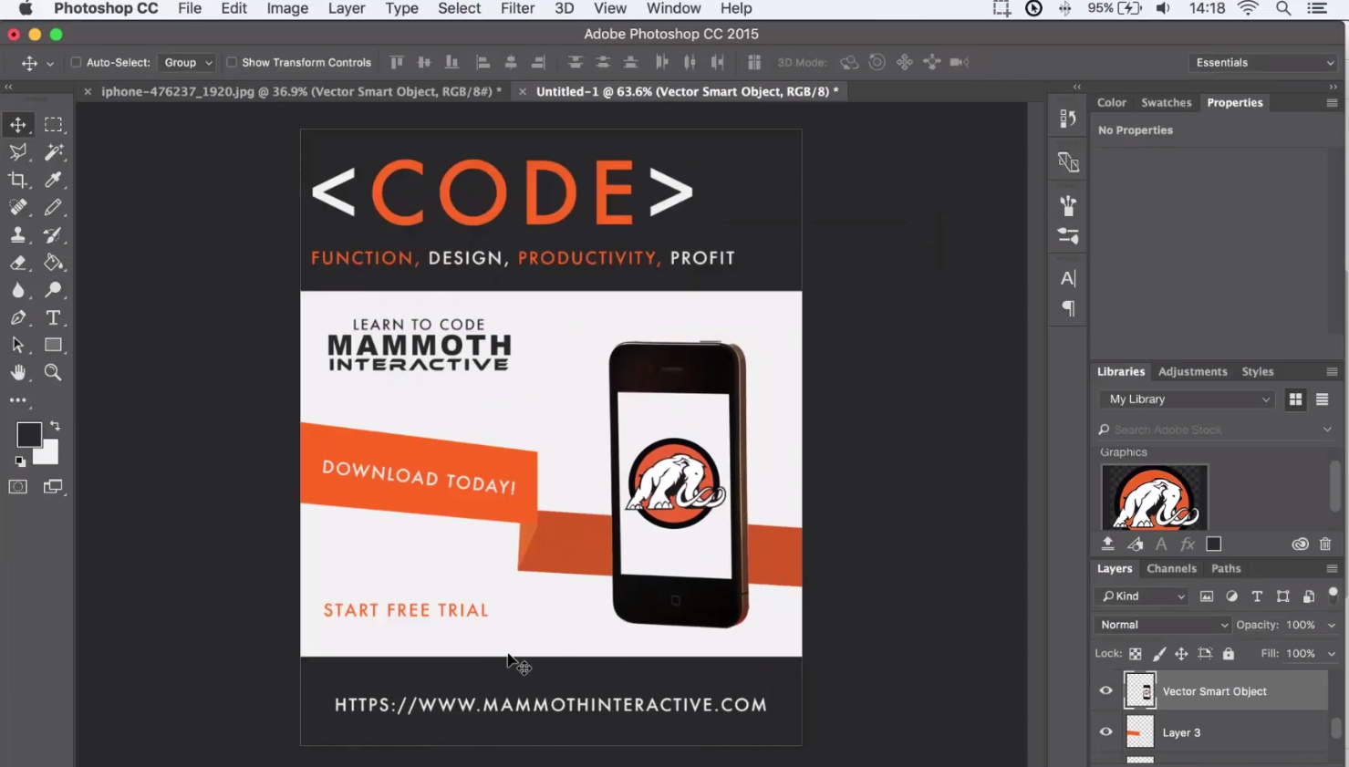This screenshot has height=767, width=1349.
Task: Select the Dodge tool
Action: point(54,290)
